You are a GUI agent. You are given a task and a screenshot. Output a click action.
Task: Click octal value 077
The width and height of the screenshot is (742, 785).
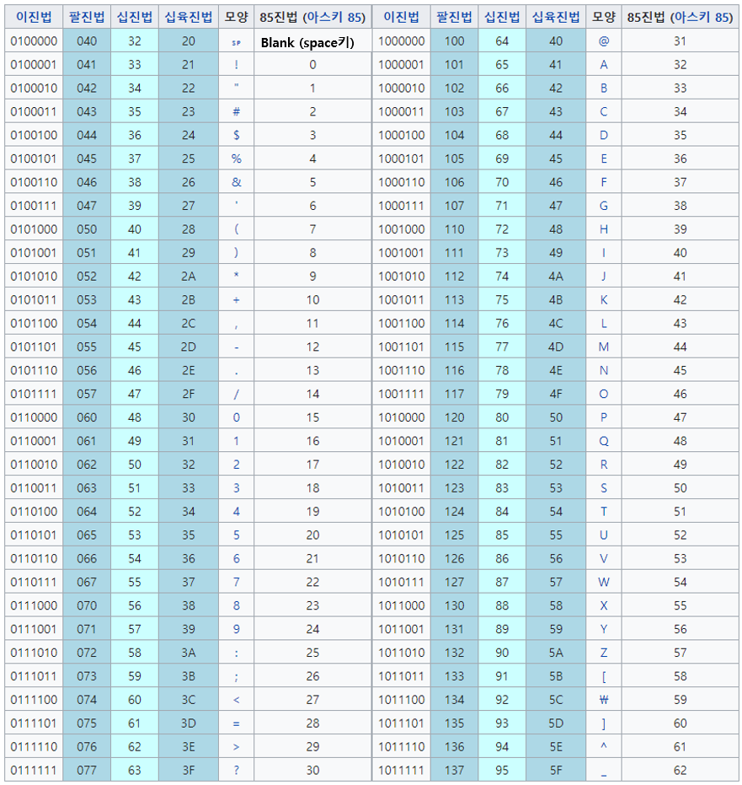point(87,771)
